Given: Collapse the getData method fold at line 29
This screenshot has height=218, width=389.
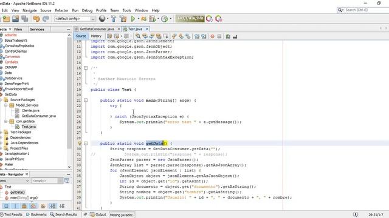Looking at the screenshot, I should (86, 143).
